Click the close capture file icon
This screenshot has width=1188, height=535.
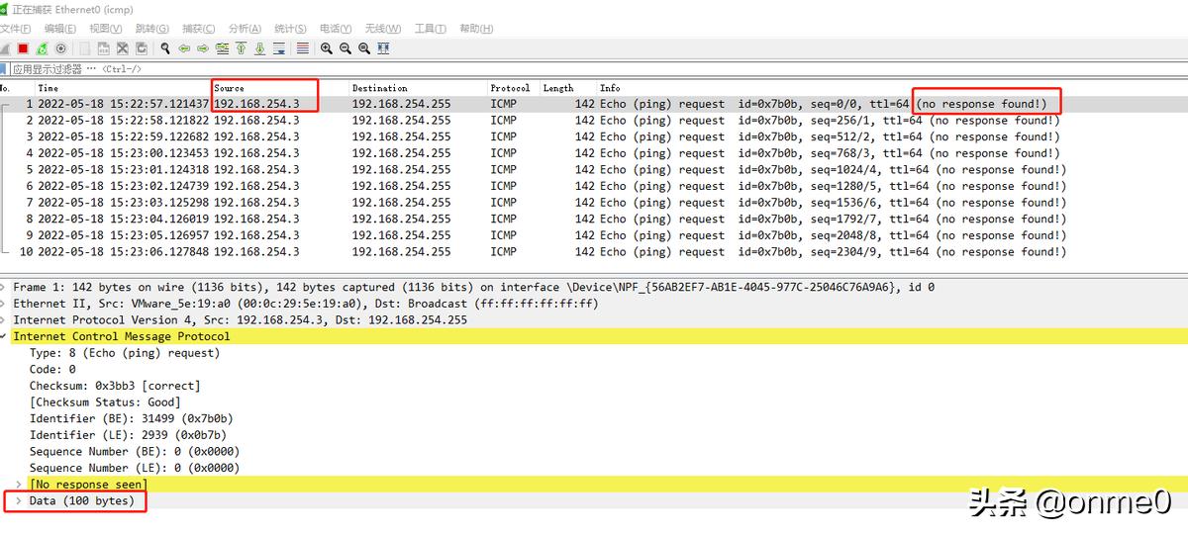[123, 48]
